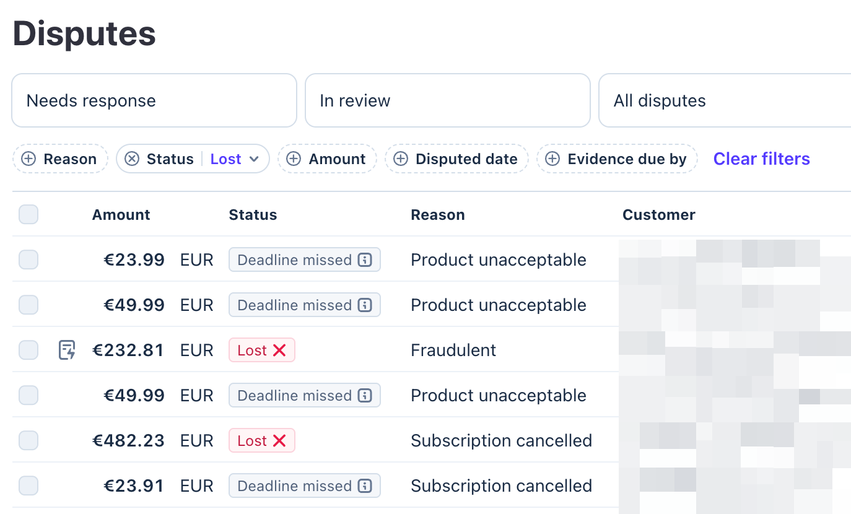Switch to the All disputes tab
Viewport: 851px width, 514px height.
pos(725,101)
